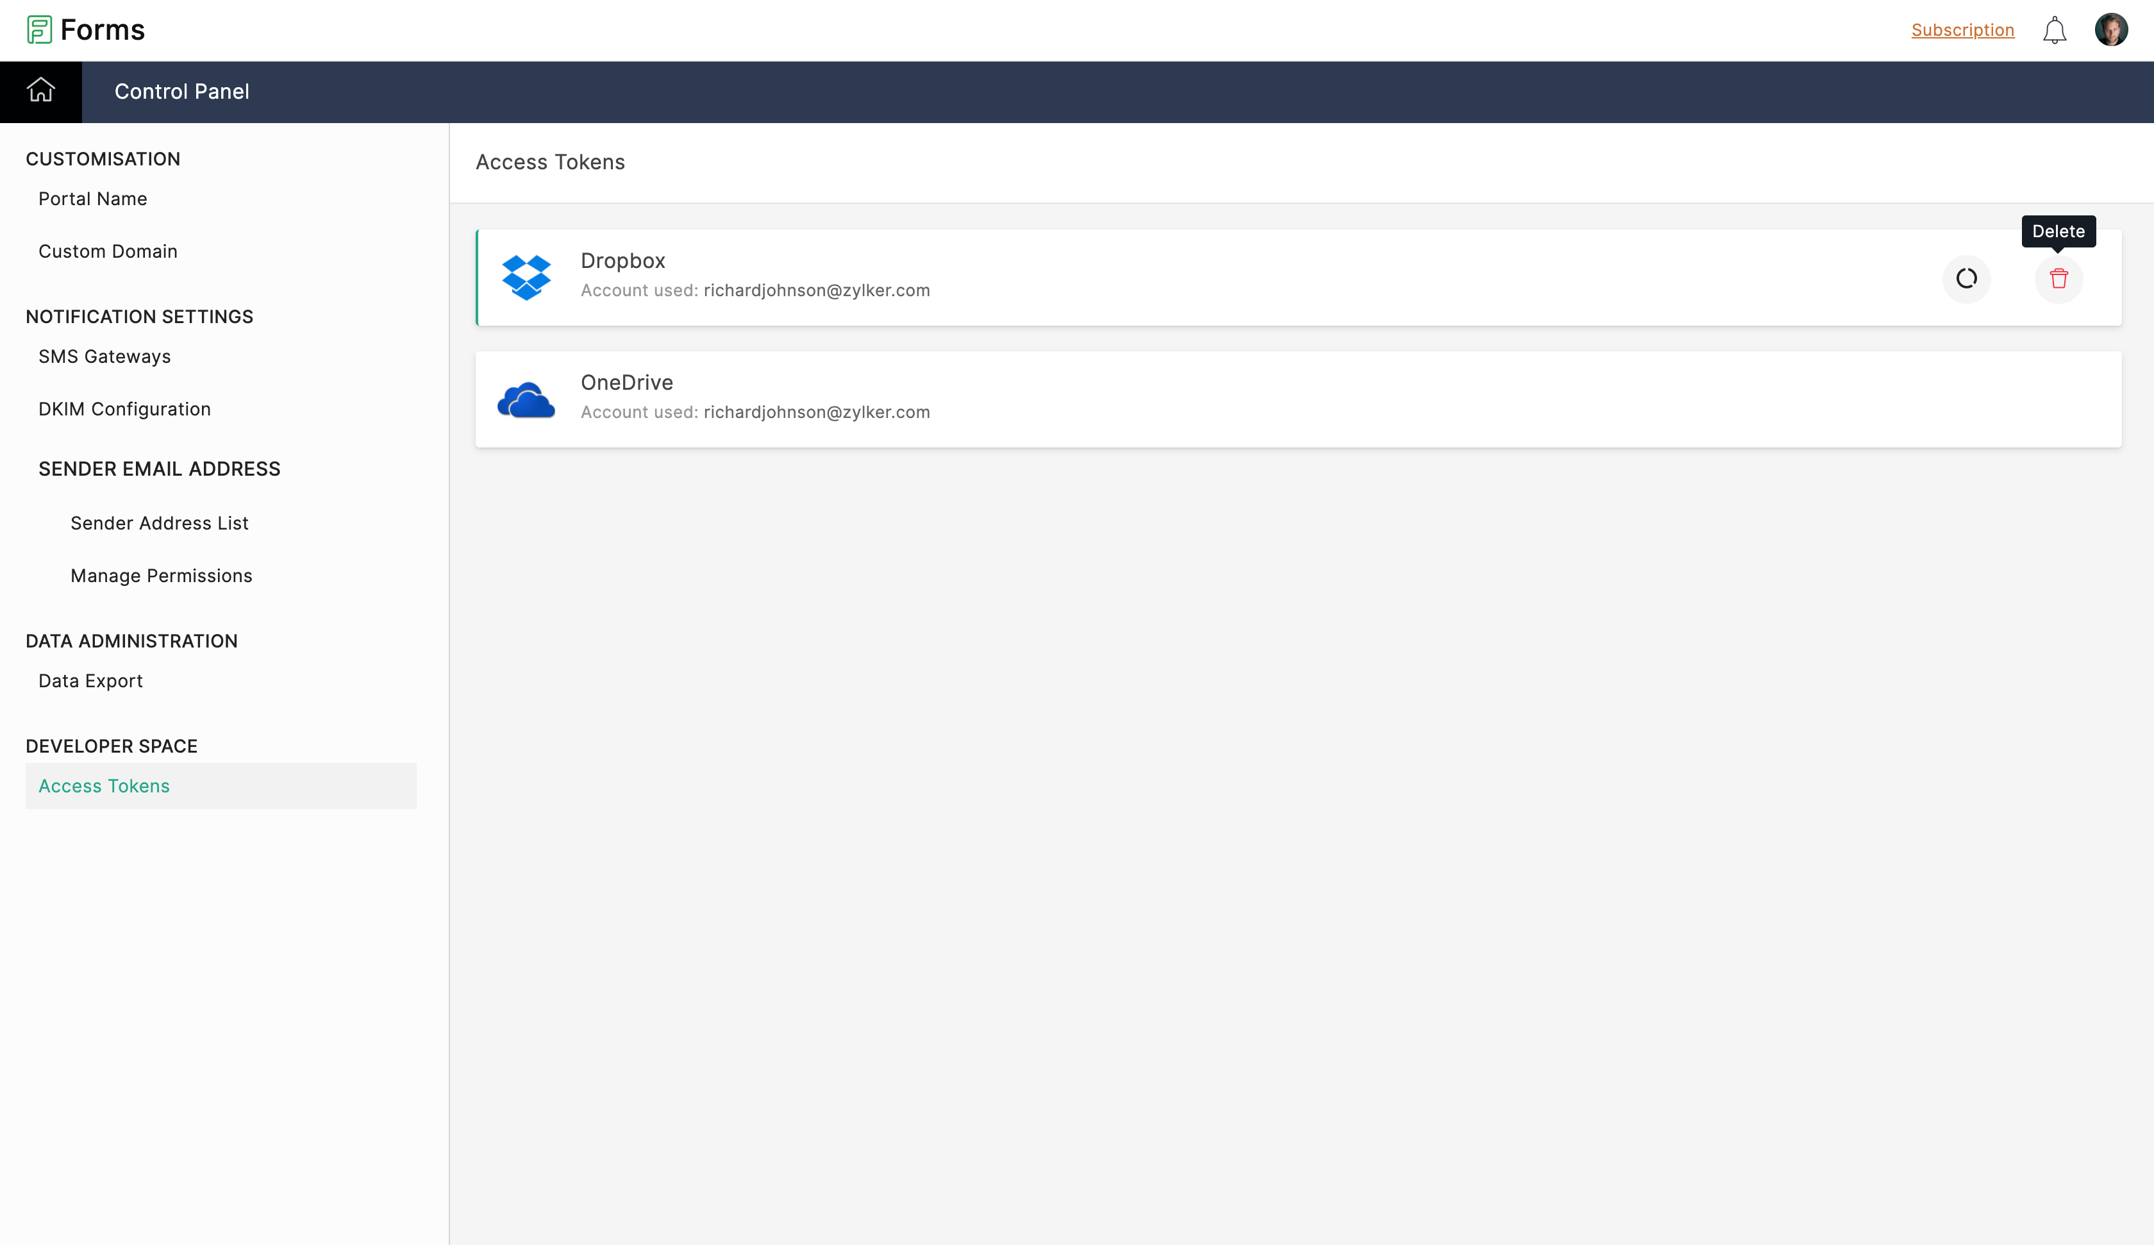Toggle OneDrive account connection
This screenshot has width=2154, height=1245.
pyautogui.click(x=1966, y=399)
